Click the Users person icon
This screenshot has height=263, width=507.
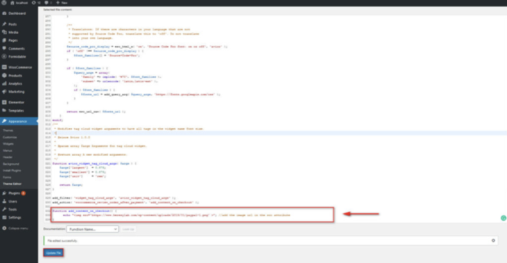click(x=4, y=201)
